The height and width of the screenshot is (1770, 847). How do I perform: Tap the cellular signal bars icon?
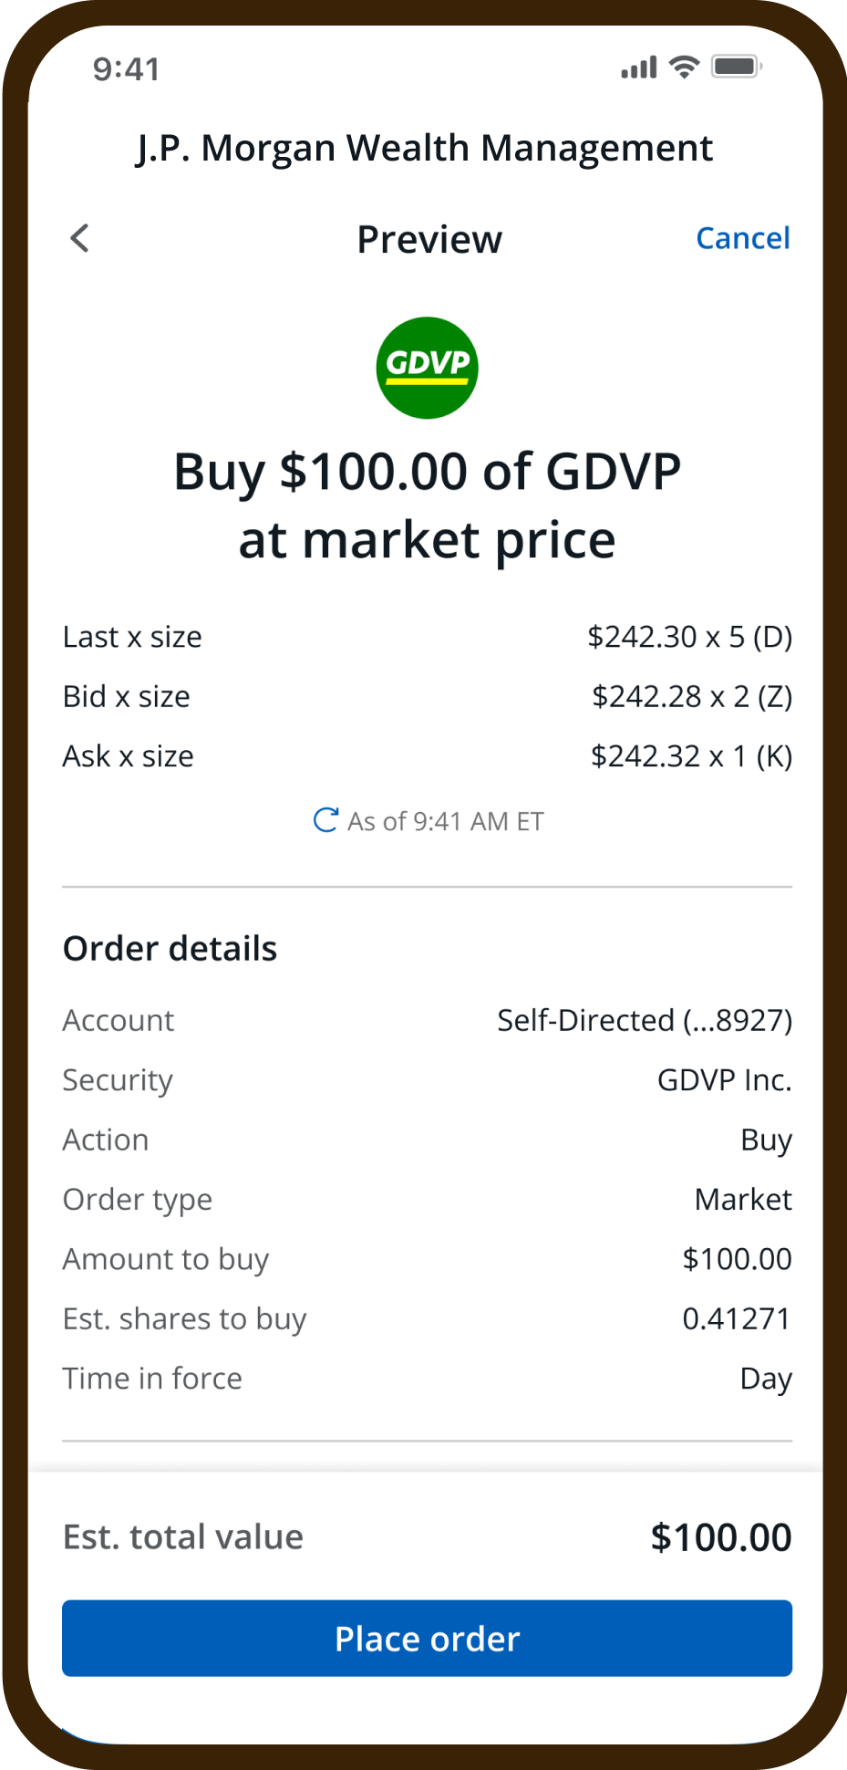638,68
